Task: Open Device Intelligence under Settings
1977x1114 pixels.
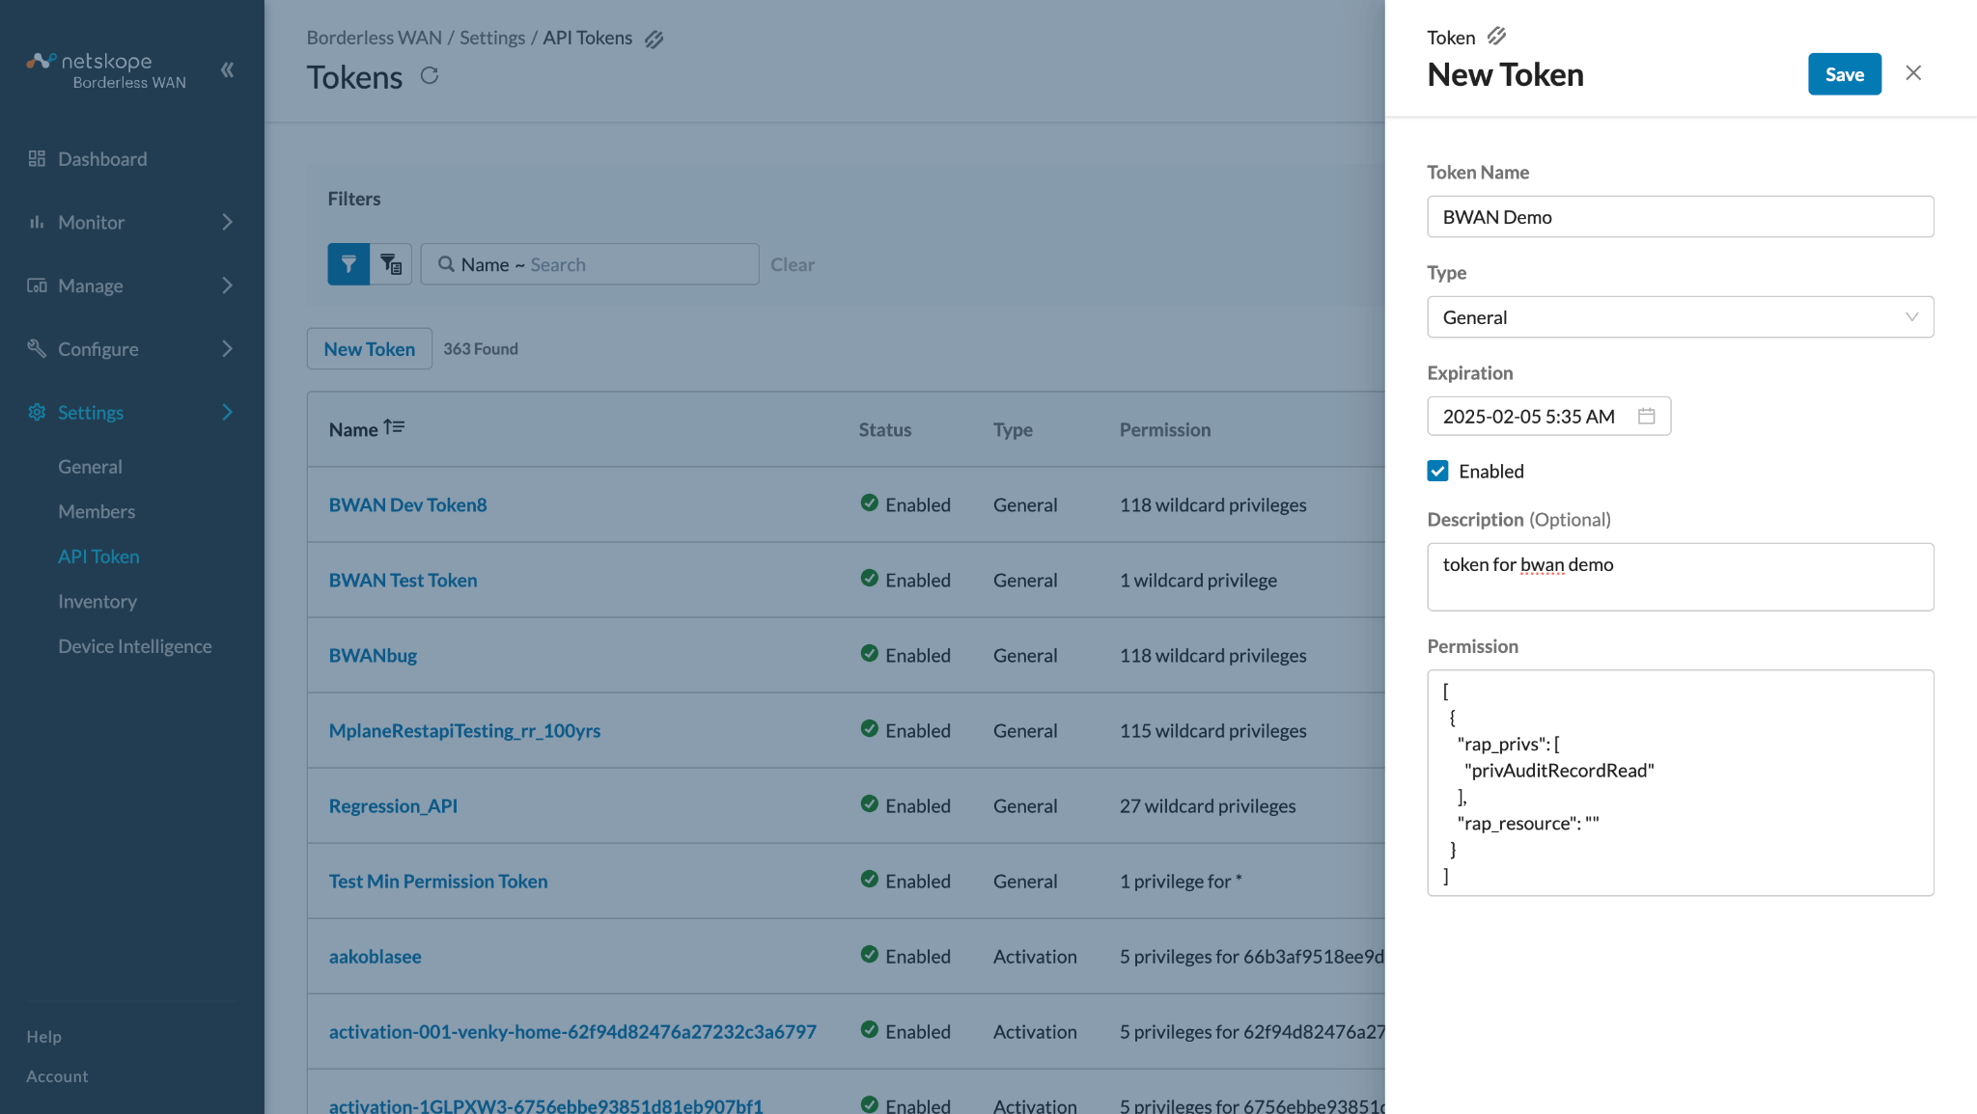Action: pyautogui.click(x=134, y=646)
